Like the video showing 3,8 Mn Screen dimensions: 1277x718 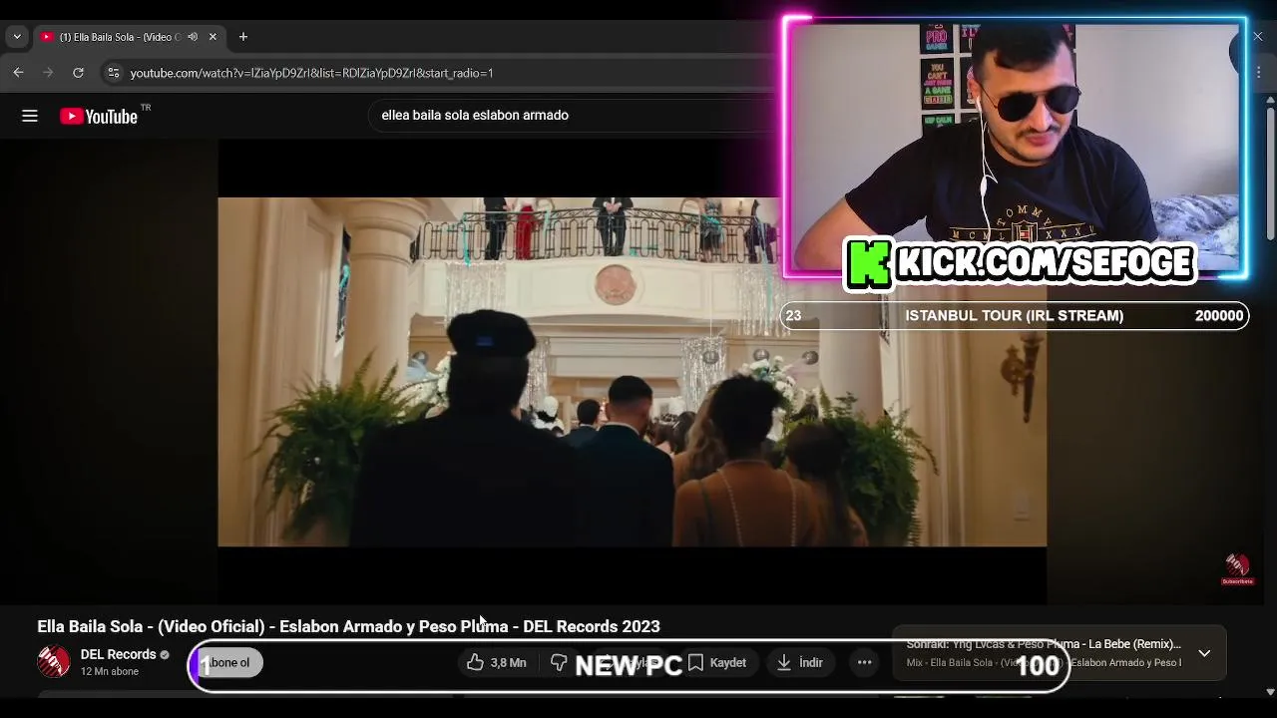[x=496, y=662]
